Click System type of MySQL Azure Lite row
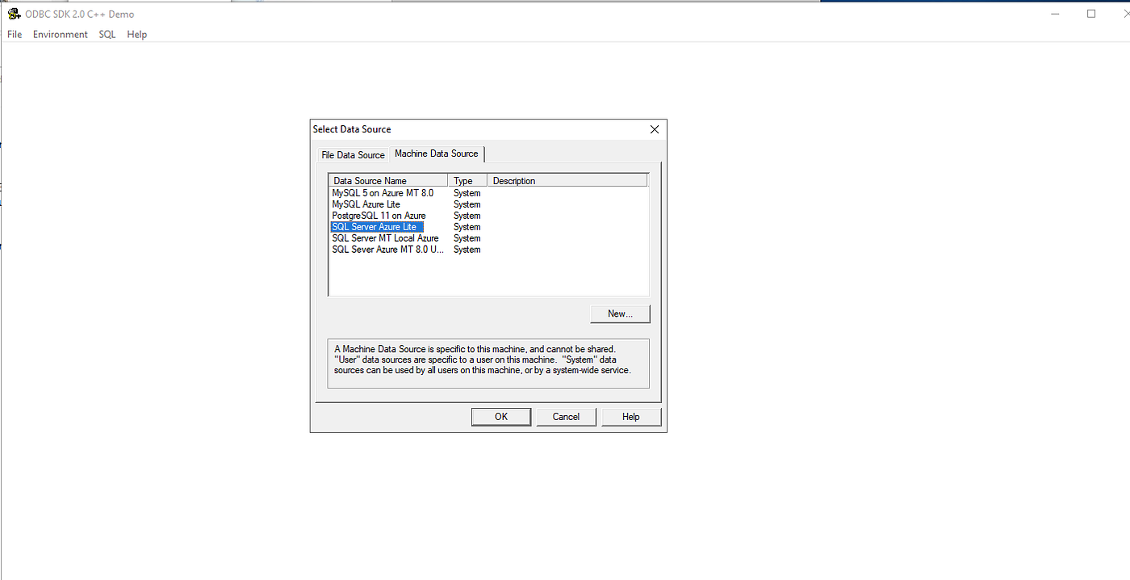1130x580 pixels. [467, 204]
